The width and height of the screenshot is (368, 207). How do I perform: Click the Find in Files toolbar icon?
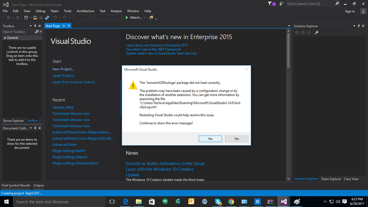[x=151, y=18]
